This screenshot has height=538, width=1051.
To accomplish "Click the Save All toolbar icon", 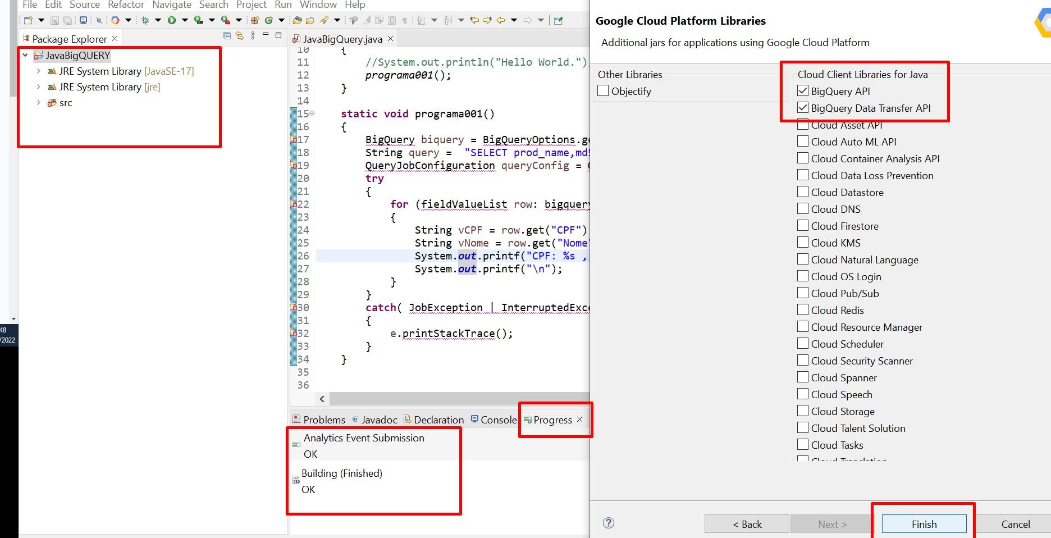I will (67, 20).
